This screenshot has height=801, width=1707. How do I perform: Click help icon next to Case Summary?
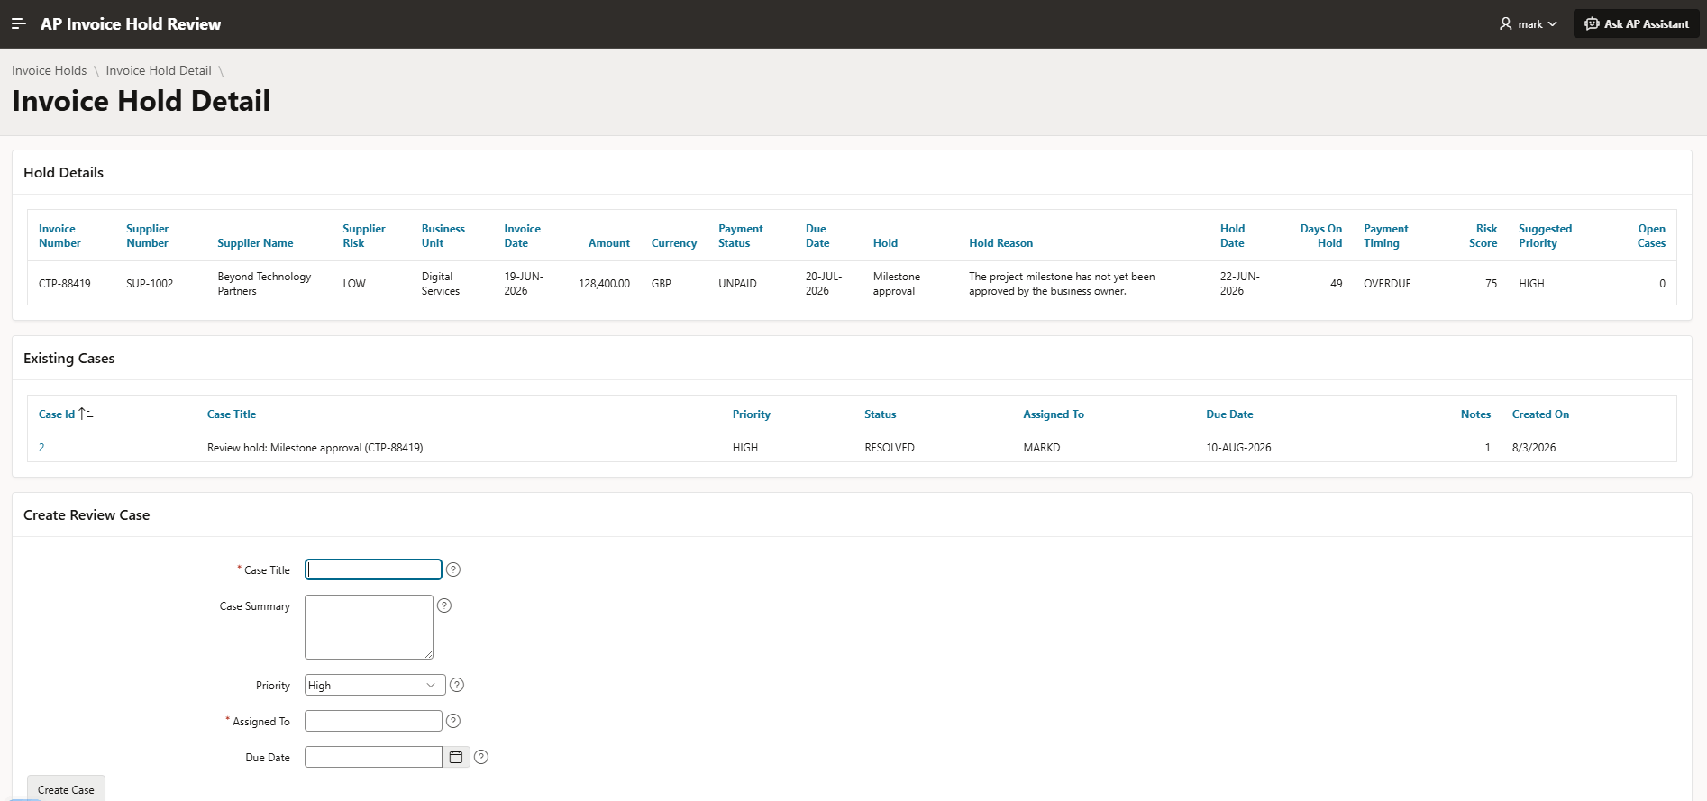(x=444, y=605)
